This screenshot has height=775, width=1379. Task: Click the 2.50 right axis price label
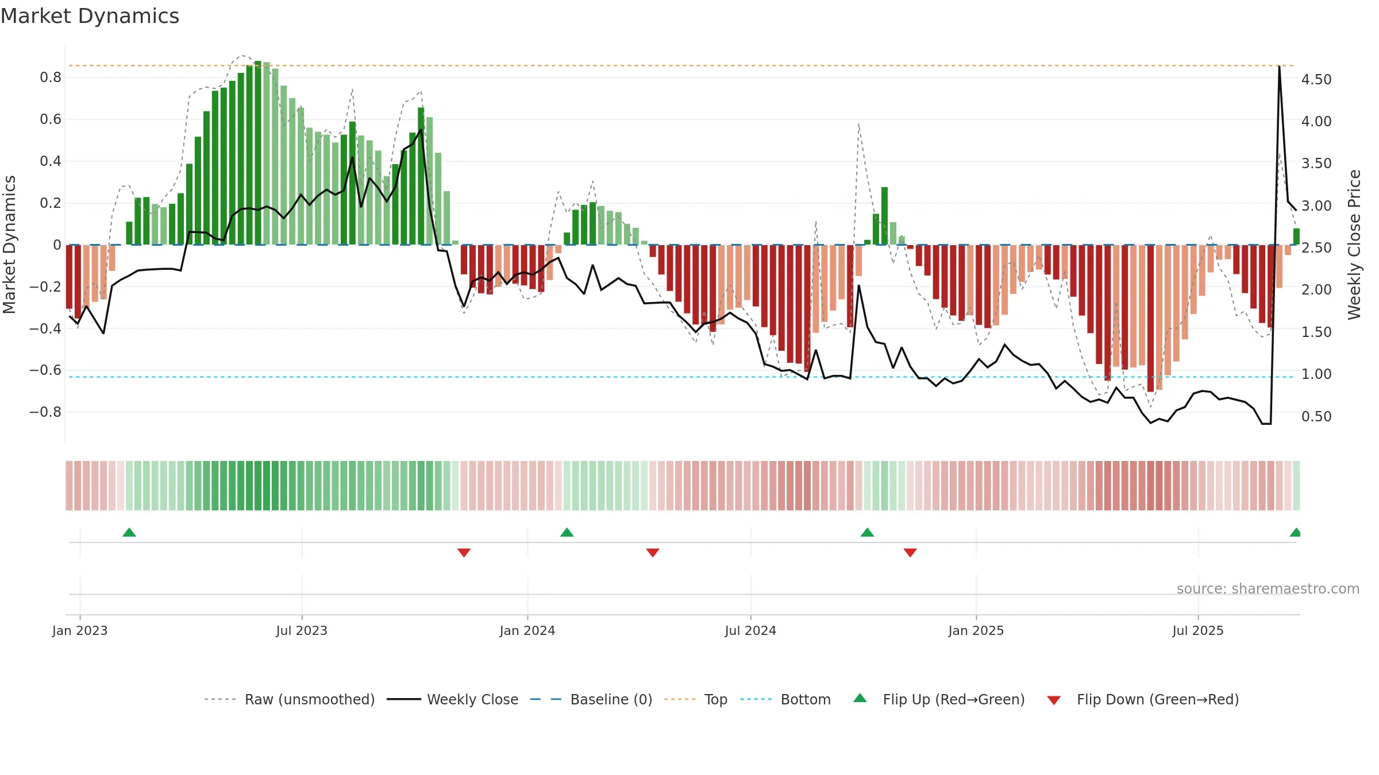[x=1316, y=247]
